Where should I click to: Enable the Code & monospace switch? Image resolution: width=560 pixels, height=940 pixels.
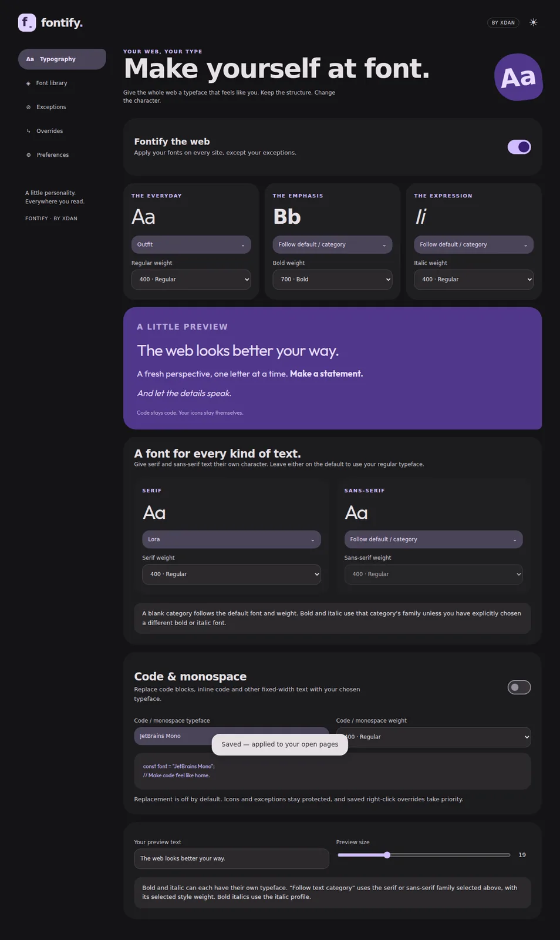click(519, 687)
